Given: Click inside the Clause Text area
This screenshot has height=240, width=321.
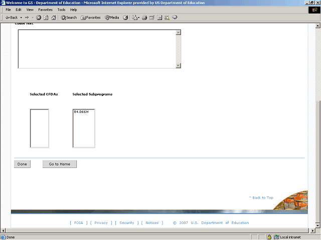Looking at the screenshot, I should [x=97, y=49].
